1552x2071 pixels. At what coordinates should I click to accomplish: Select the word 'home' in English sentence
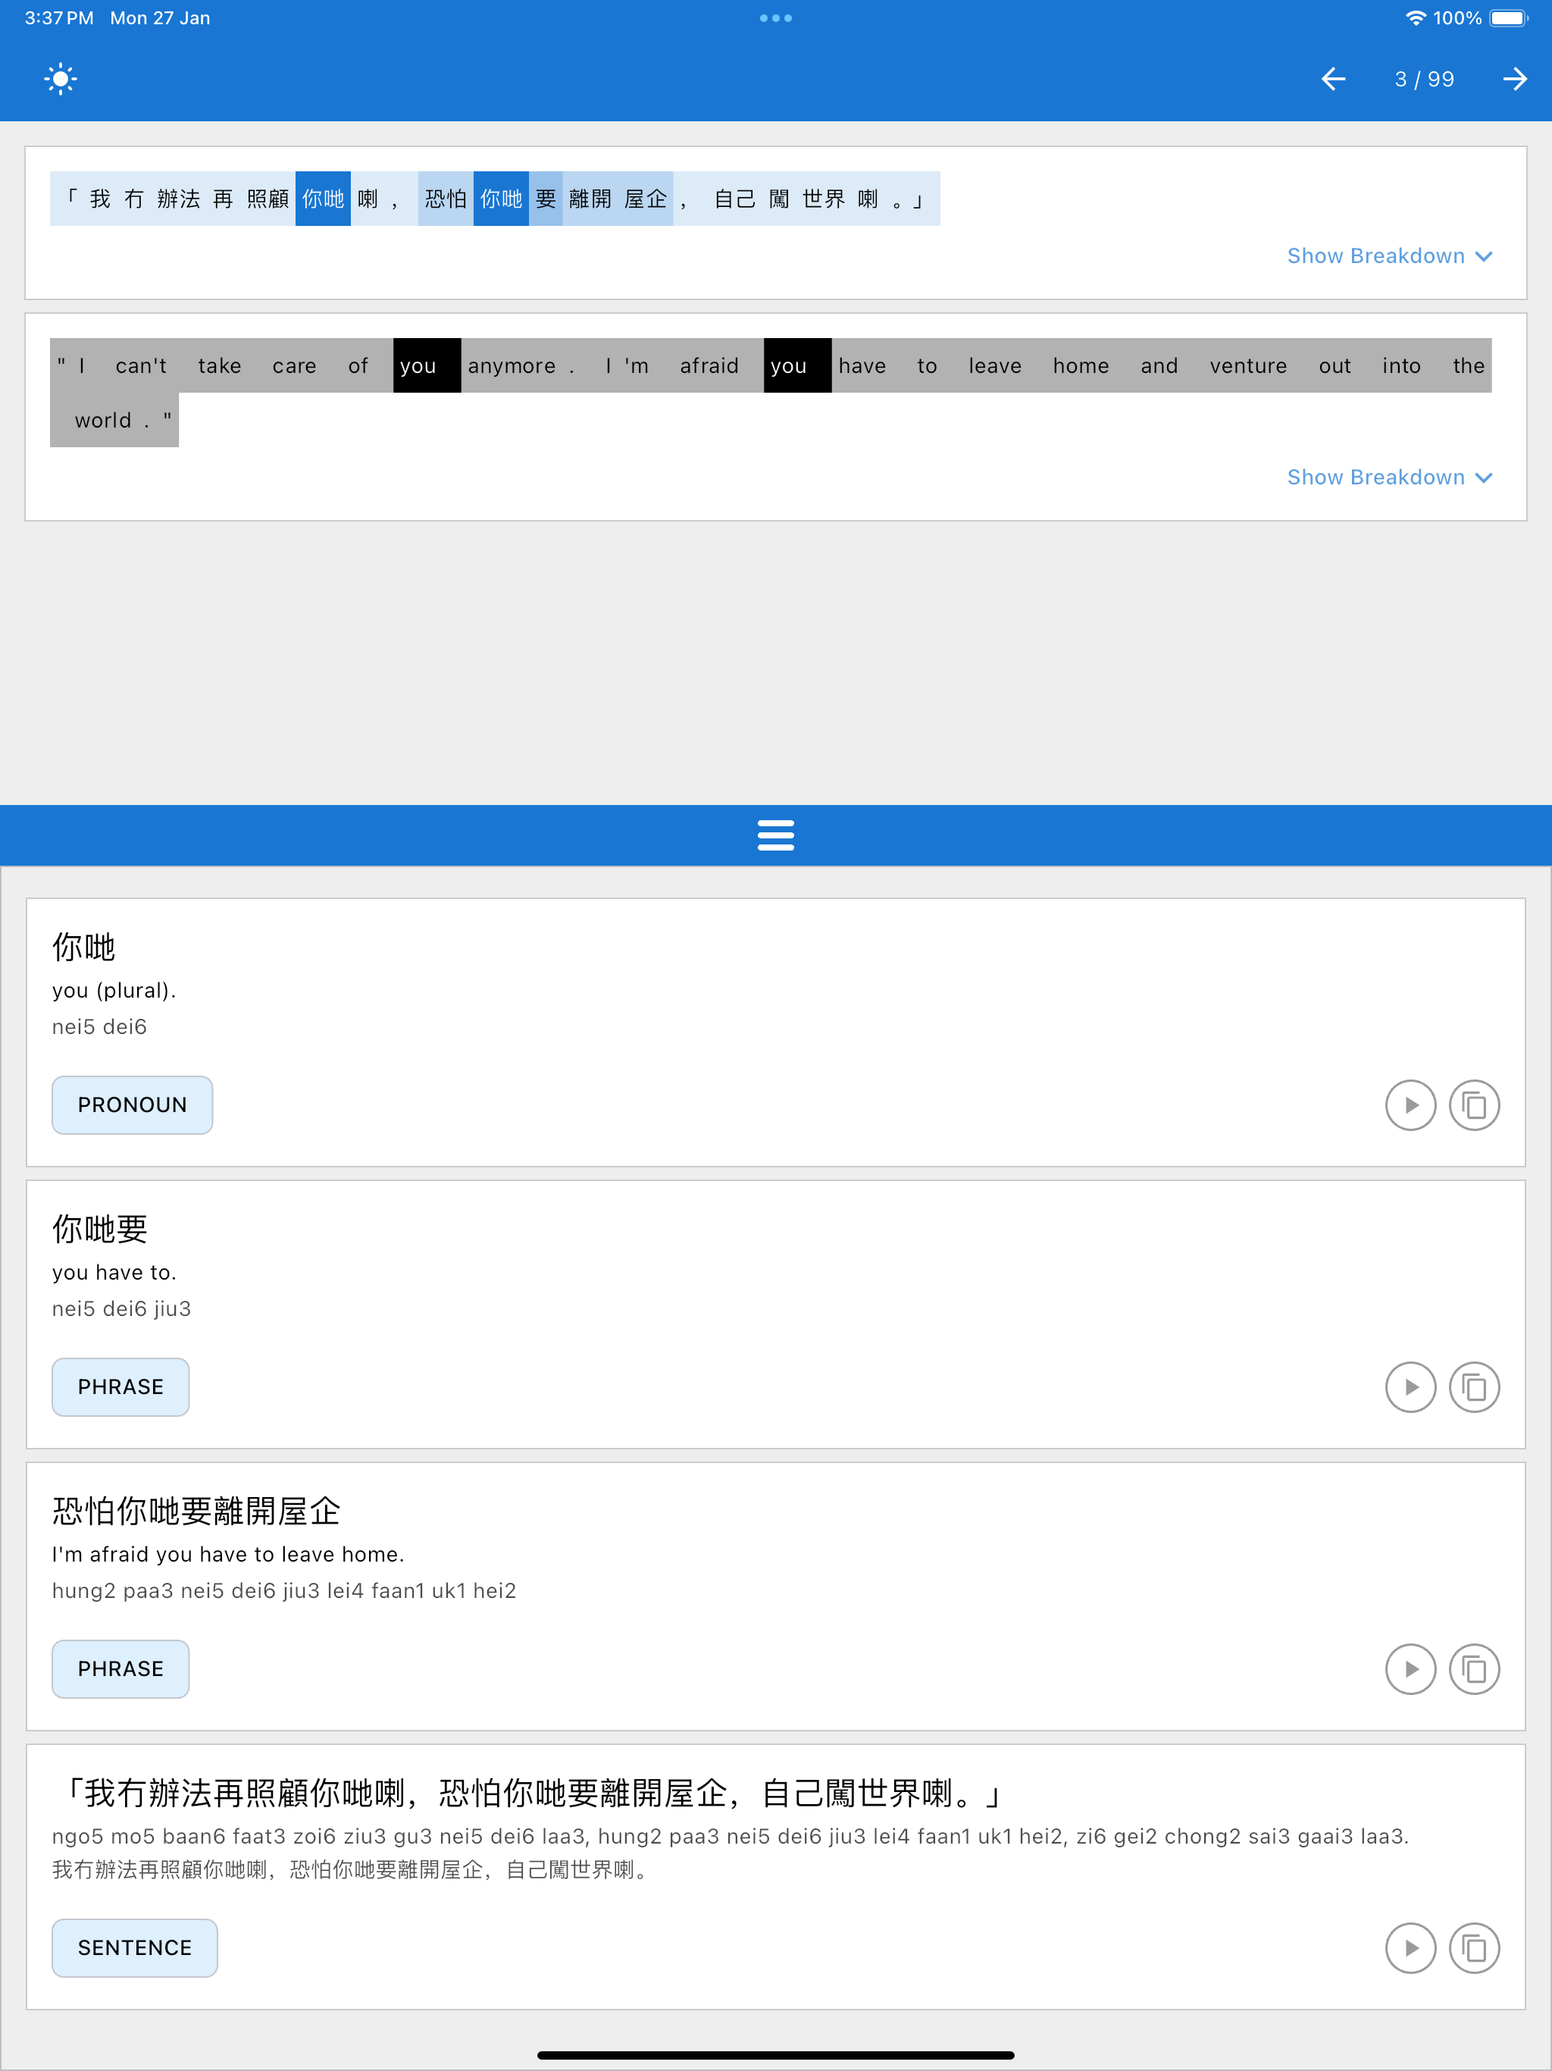tap(1081, 365)
